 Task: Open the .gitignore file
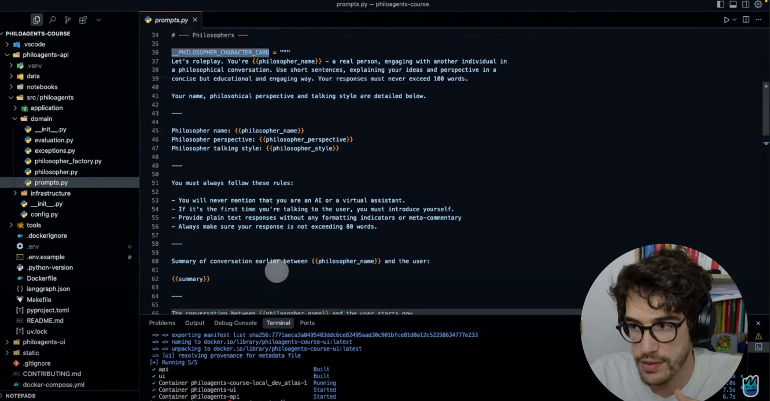tap(69, 363)
